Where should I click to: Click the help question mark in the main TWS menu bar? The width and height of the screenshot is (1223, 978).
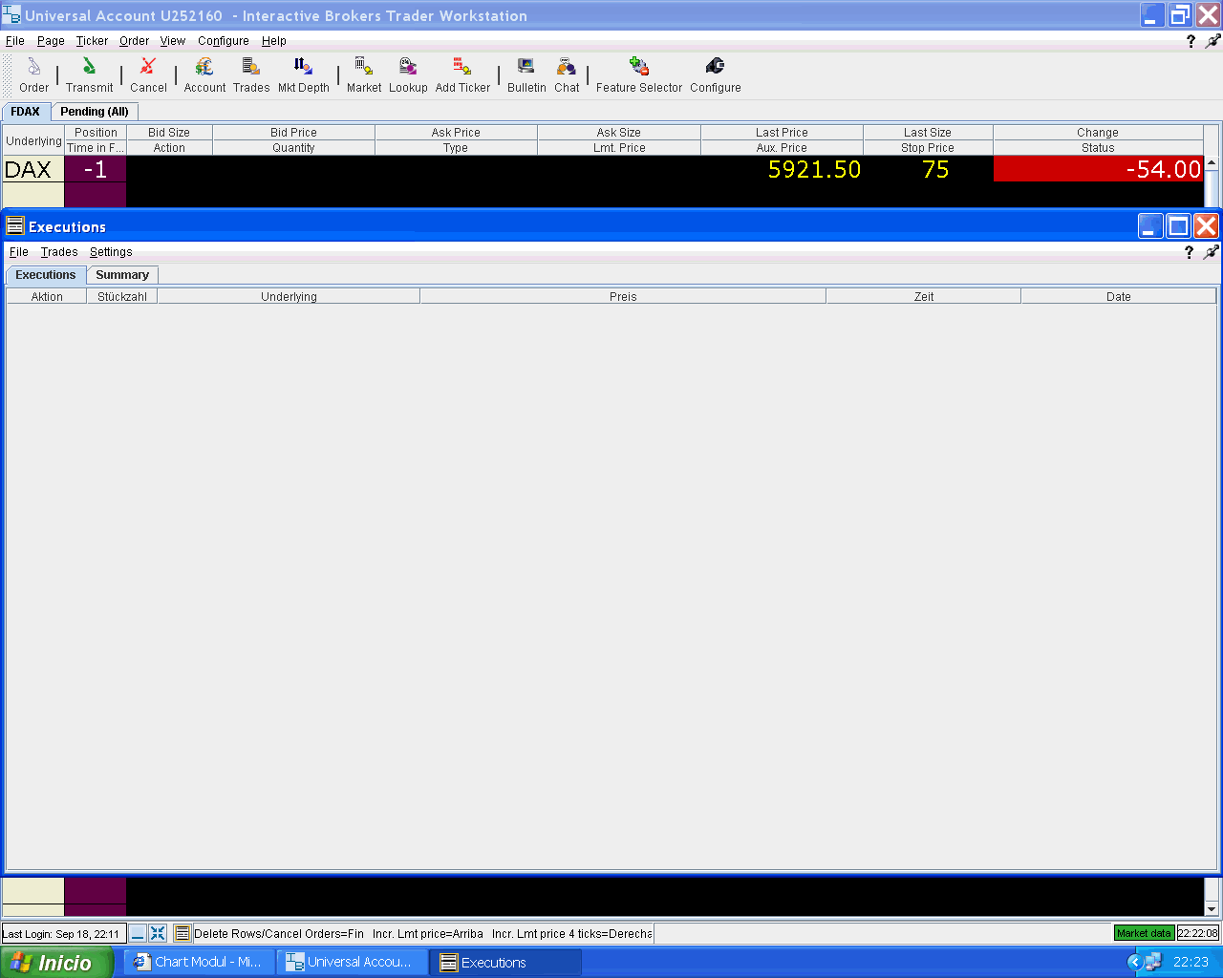(1191, 41)
